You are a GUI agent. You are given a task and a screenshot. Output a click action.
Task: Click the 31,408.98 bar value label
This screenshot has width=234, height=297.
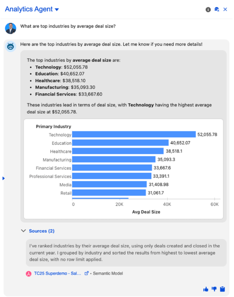(158, 185)
